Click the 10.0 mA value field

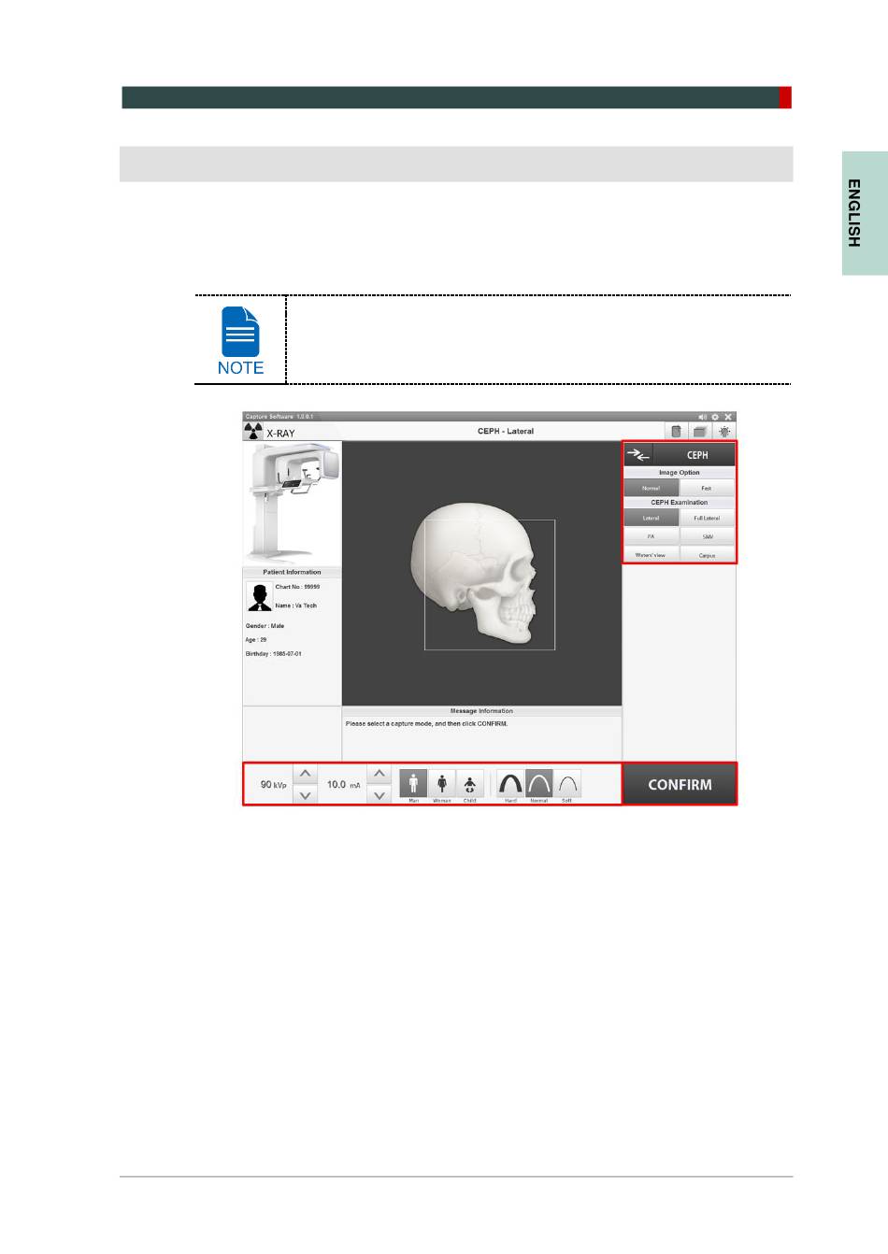pos(343,785)
